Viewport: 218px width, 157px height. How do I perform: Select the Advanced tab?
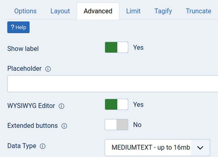pos(98,11)
